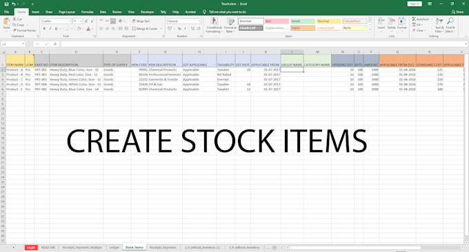This screenshot has height=252, width=469.
Task: Switch to the Page Layout tab
Action: click(67, 12)
